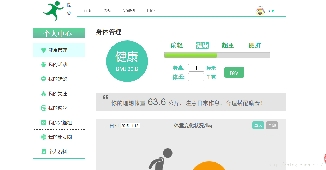326x170 pixels.
Task: Open the 用户 navigation item
Action: [151, 11]
